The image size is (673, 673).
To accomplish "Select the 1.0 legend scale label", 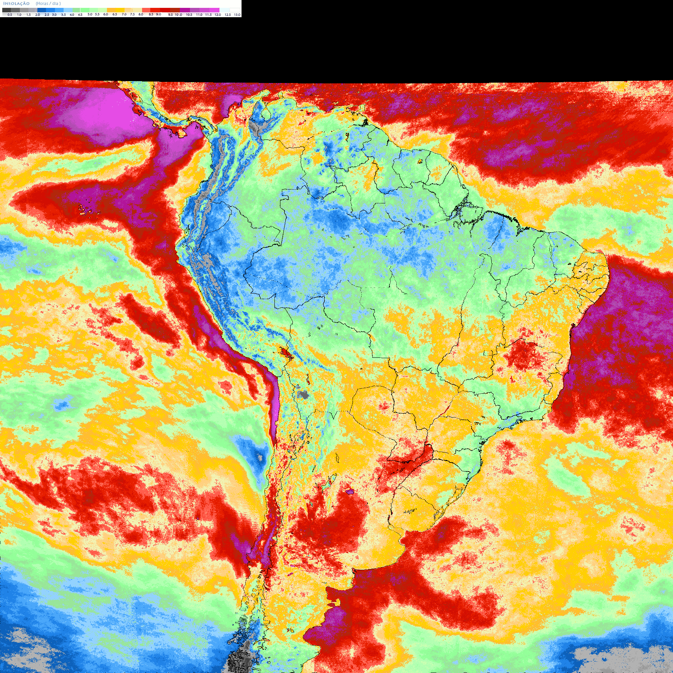I will click(x=19, y=15).
